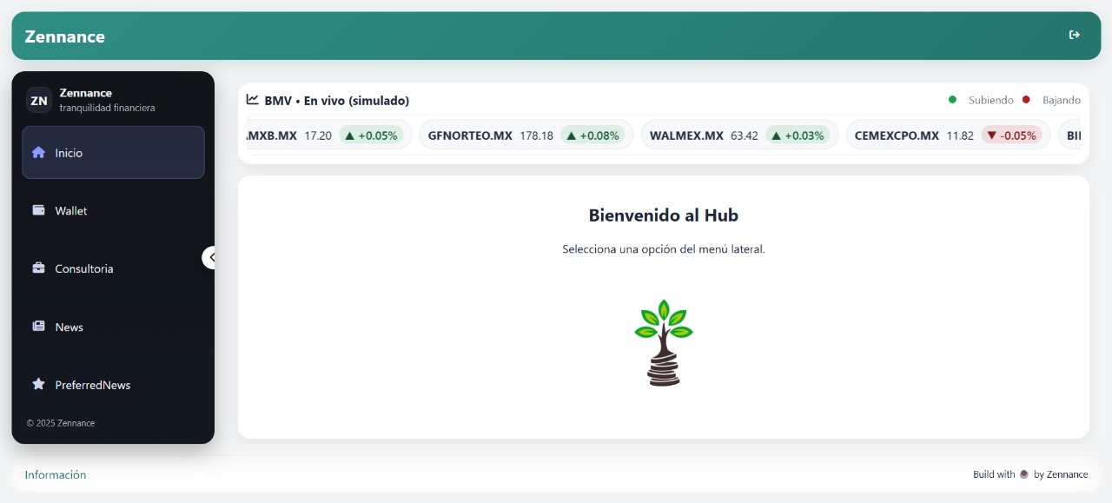Click the Zennance title in header
Screen dimensions: 1112x503
click(x=65, y=36)
